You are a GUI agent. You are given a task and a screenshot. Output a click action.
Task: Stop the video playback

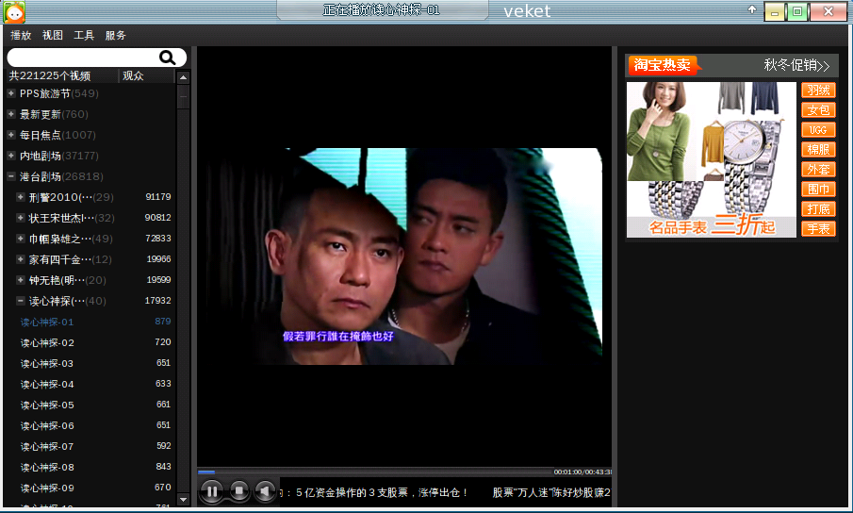coord(238,491)
